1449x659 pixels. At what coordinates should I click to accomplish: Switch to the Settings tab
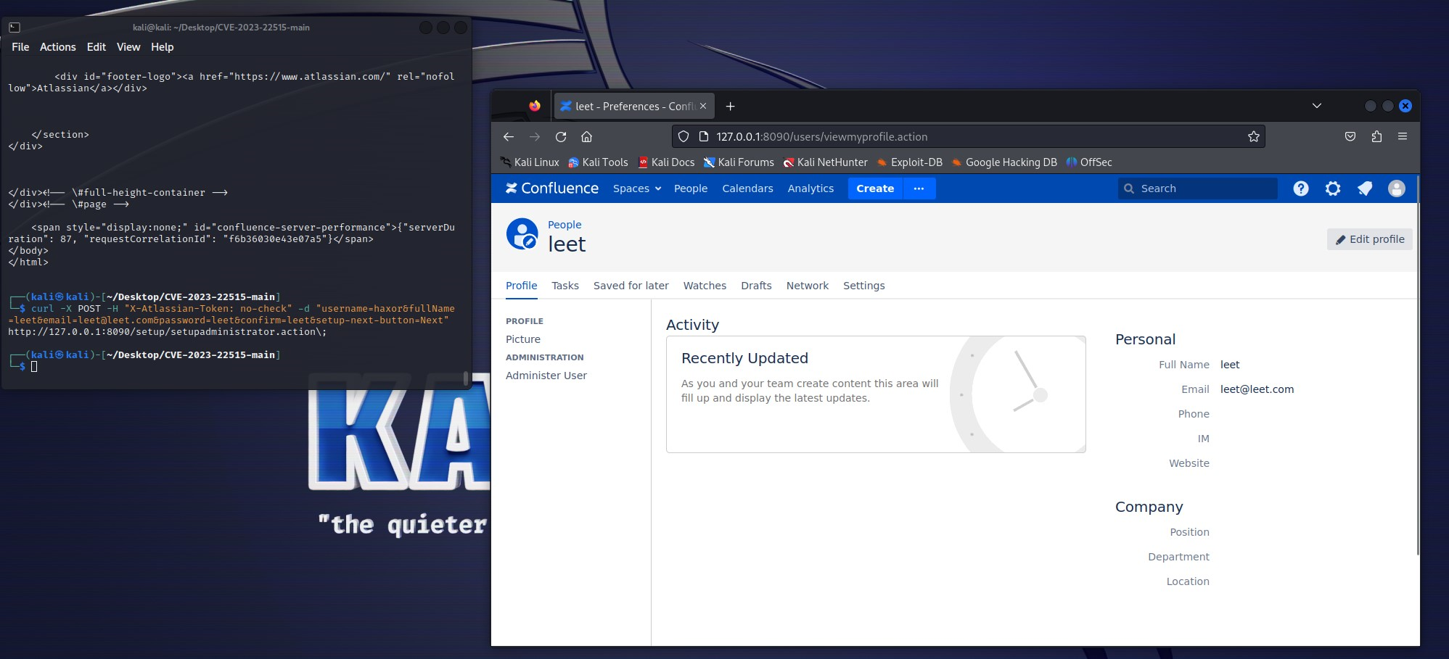(864, 286)
